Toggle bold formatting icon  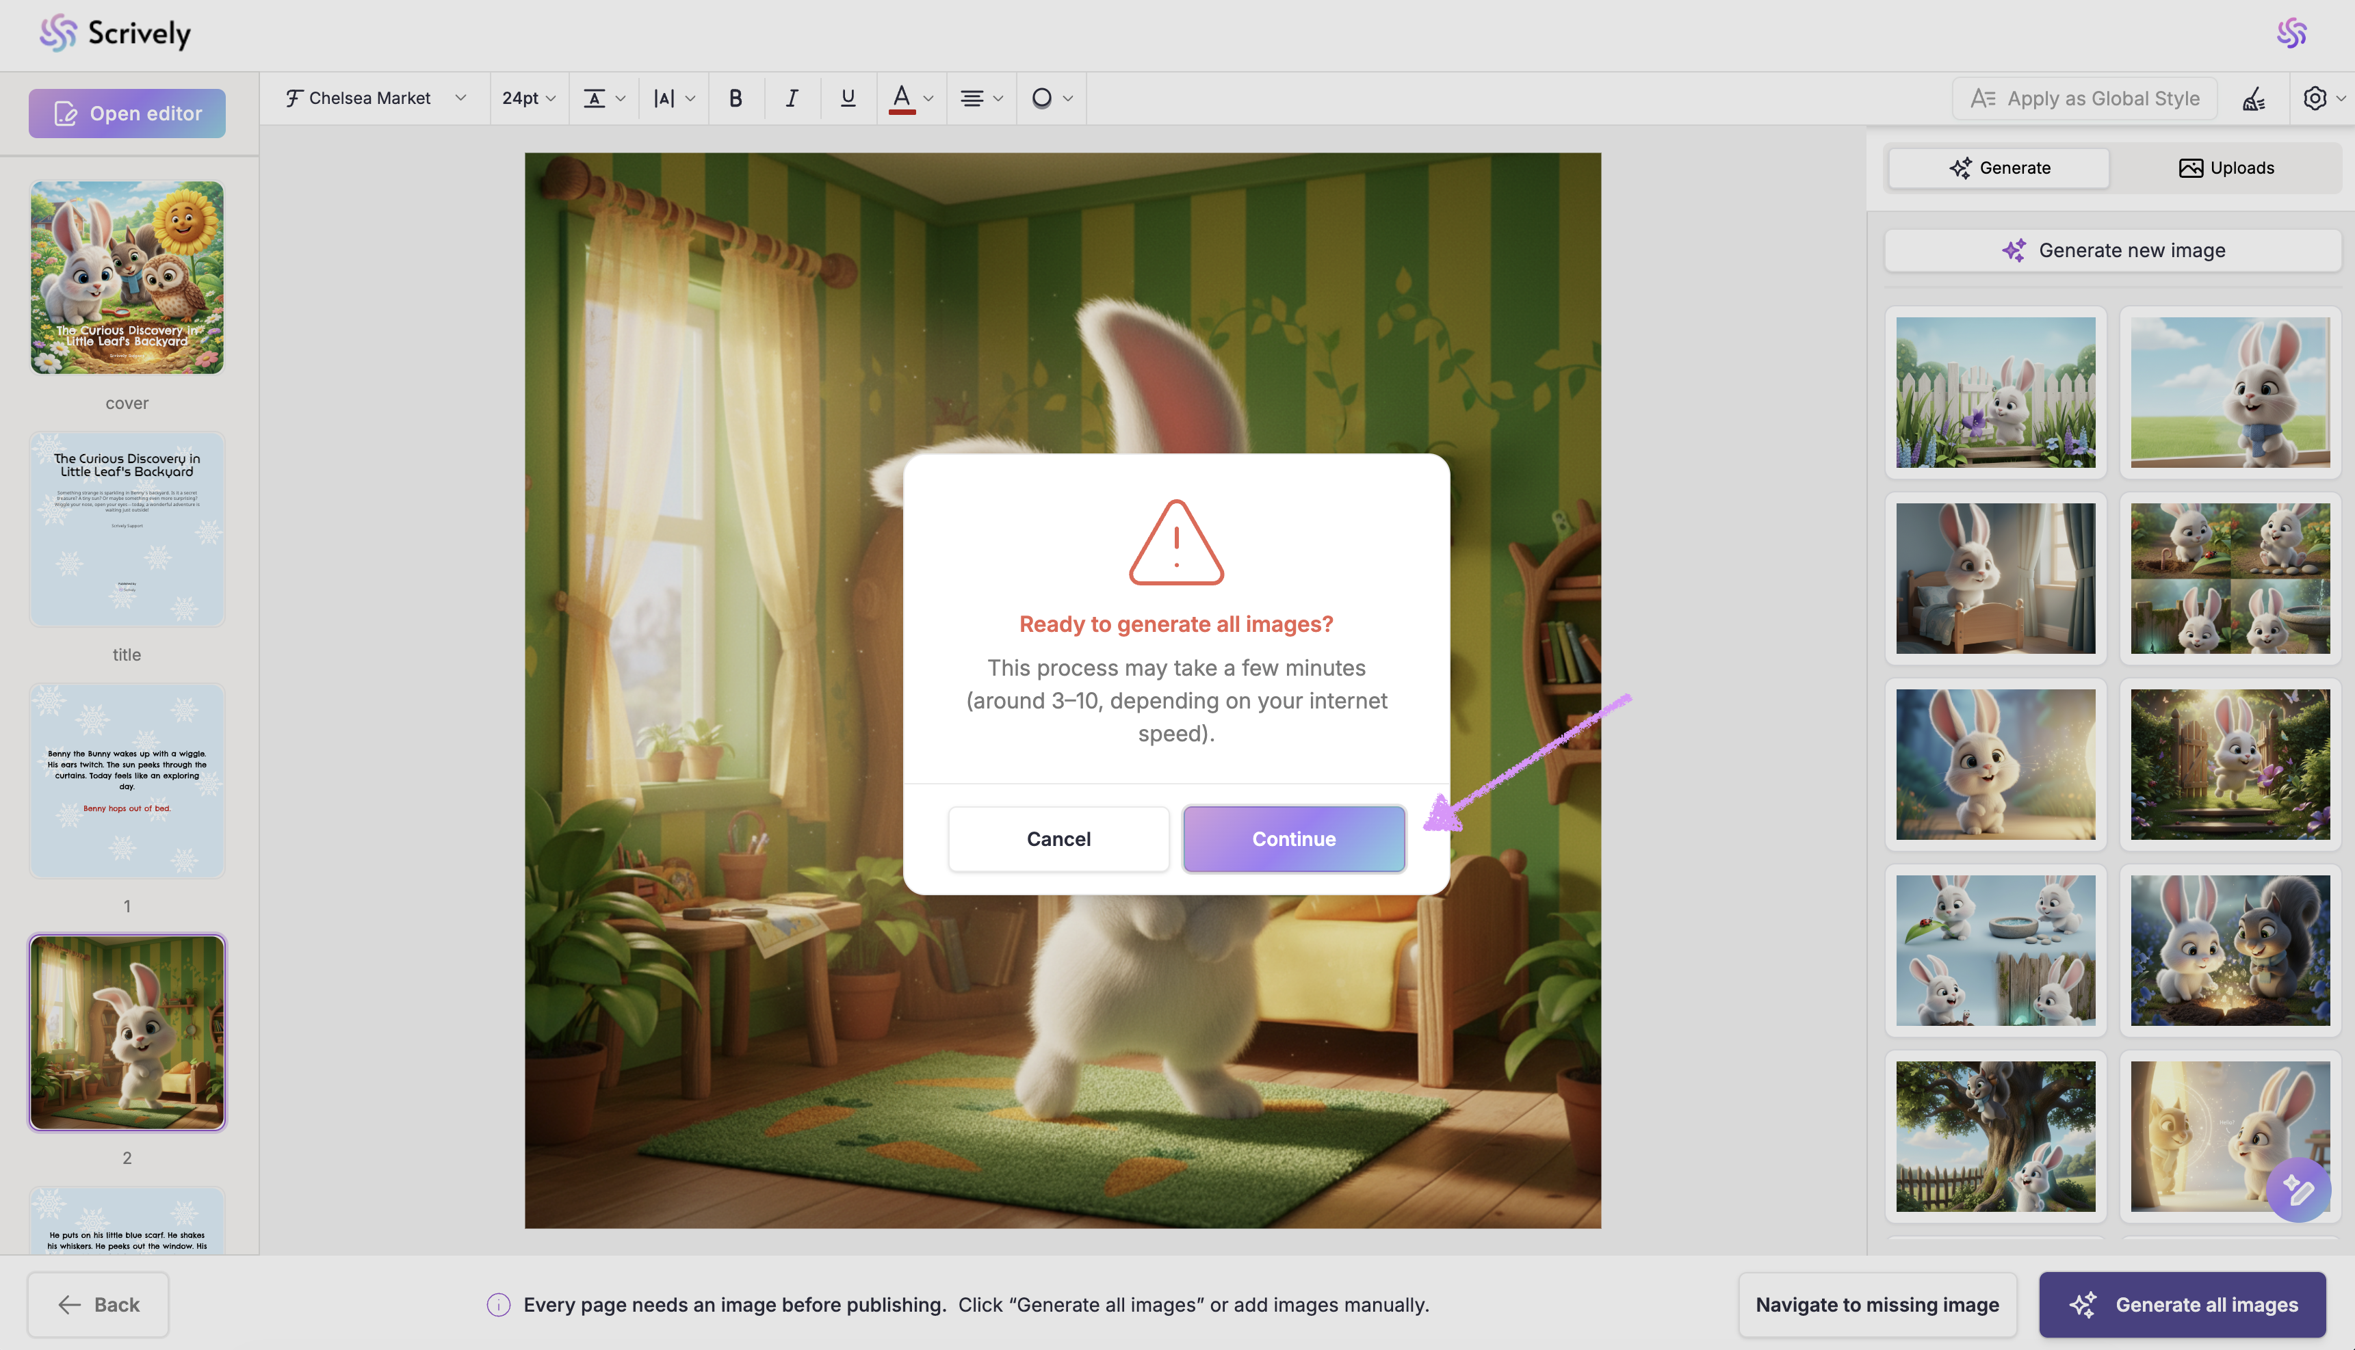pyautogui.click(x=736, y=98)
